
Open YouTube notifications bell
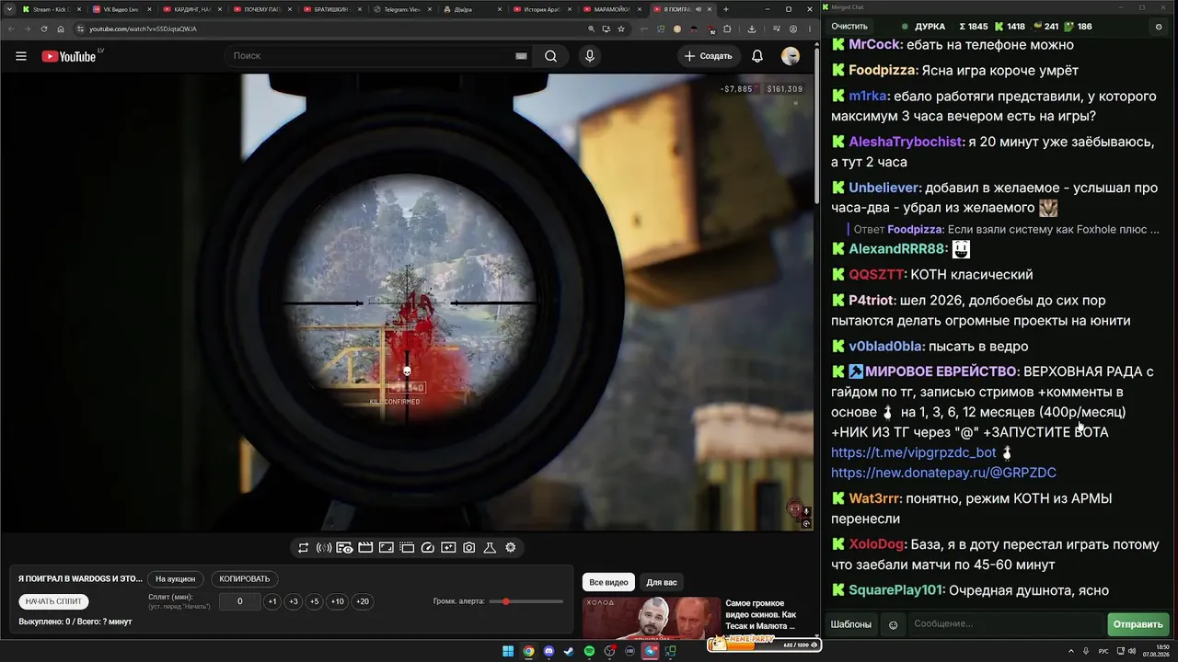(x=757, y=56)
